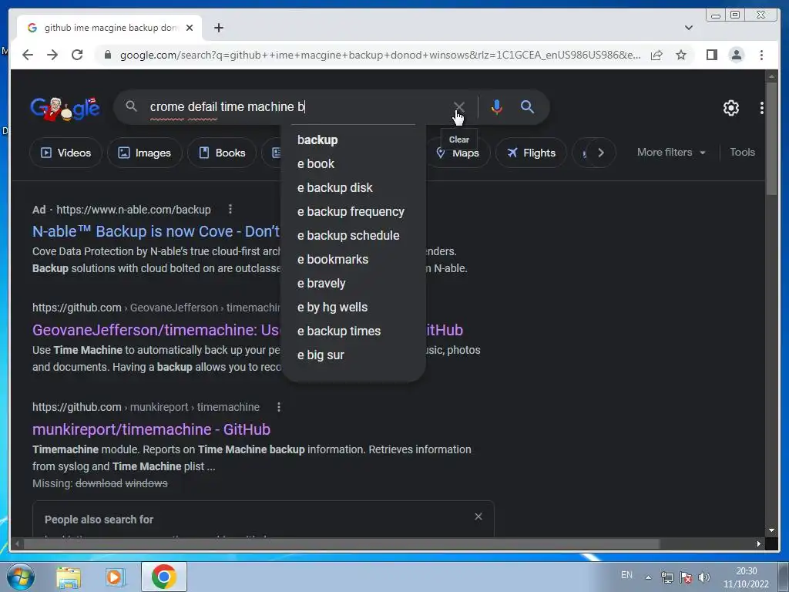The height and width of the screenshot is (592, 789).
Task: Open the taskbar clock and date
Action: click(746, 577)
